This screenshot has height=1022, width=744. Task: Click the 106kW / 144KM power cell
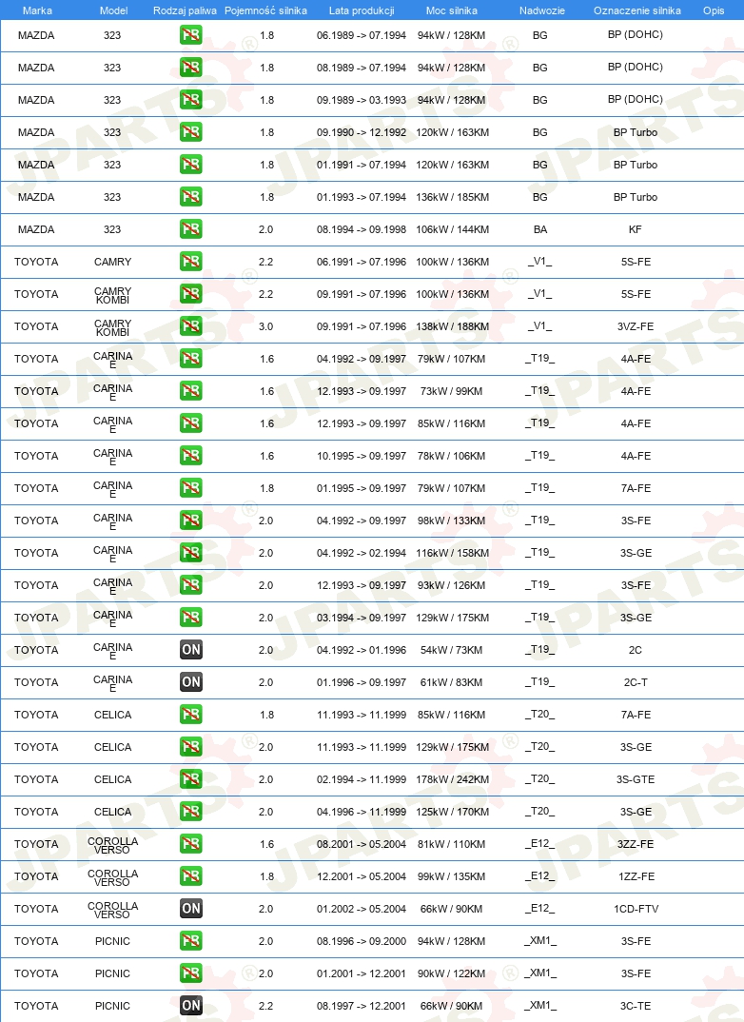click(x=452, y=229)
